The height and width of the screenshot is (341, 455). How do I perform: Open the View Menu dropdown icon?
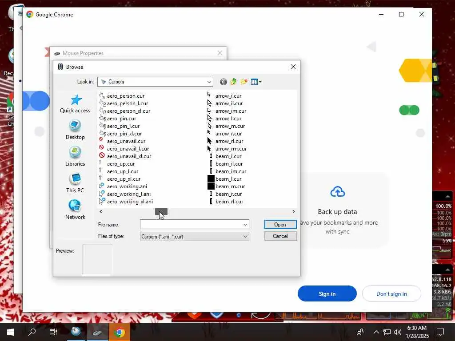tap(256, 82)
